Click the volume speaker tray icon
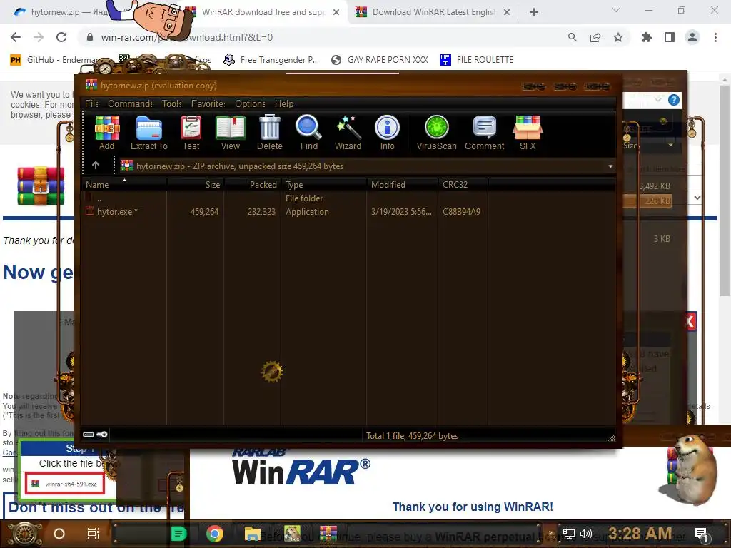This screenshot has height=548, width=731. tap(586, 534)
